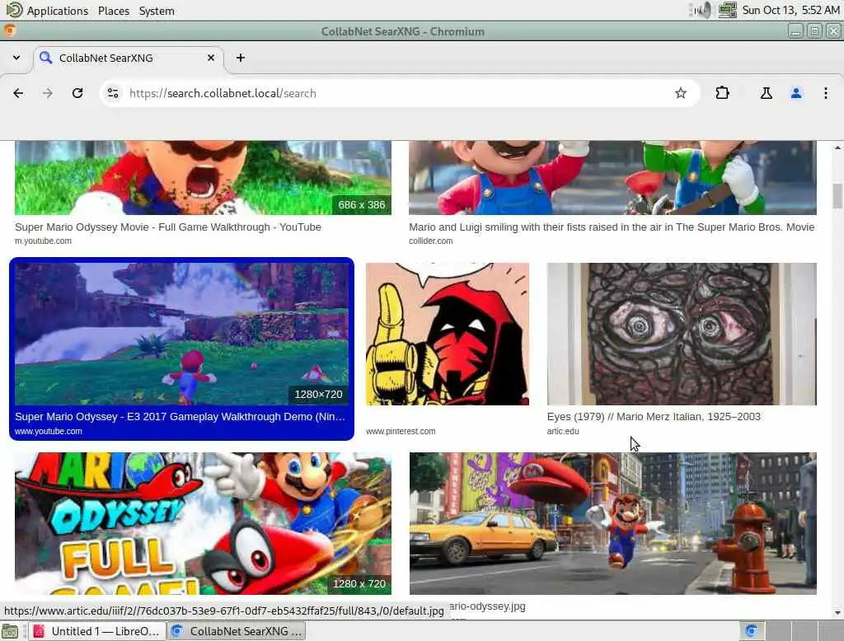This screenshot has height=641, width=844.
Task: Click the volume icon in system tray
Action: (702, 10)
